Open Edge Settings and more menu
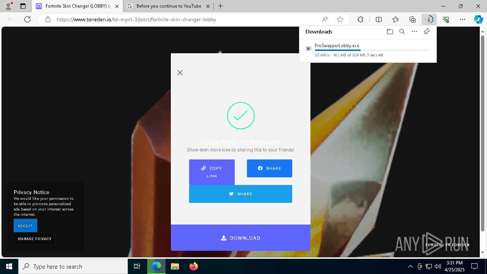 tap(463, 19)
